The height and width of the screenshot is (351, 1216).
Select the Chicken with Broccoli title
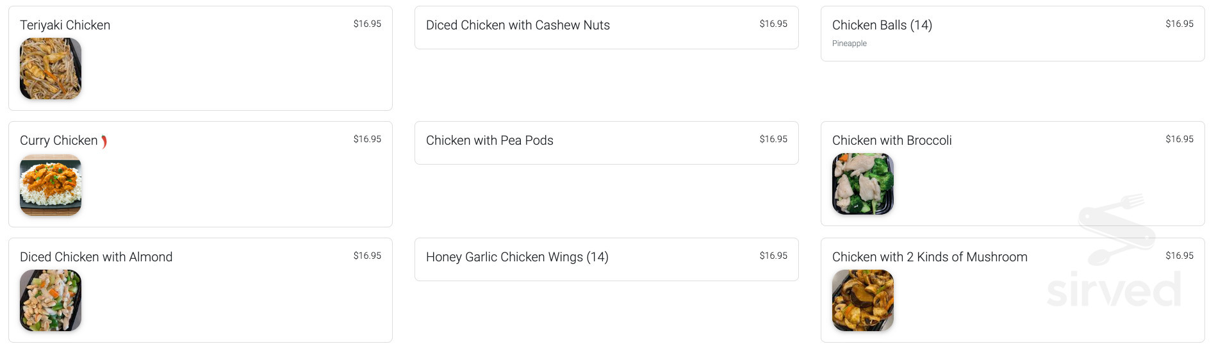point(892,140)
